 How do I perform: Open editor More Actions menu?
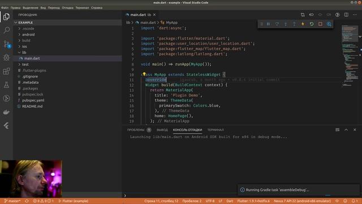pos(355,15)
